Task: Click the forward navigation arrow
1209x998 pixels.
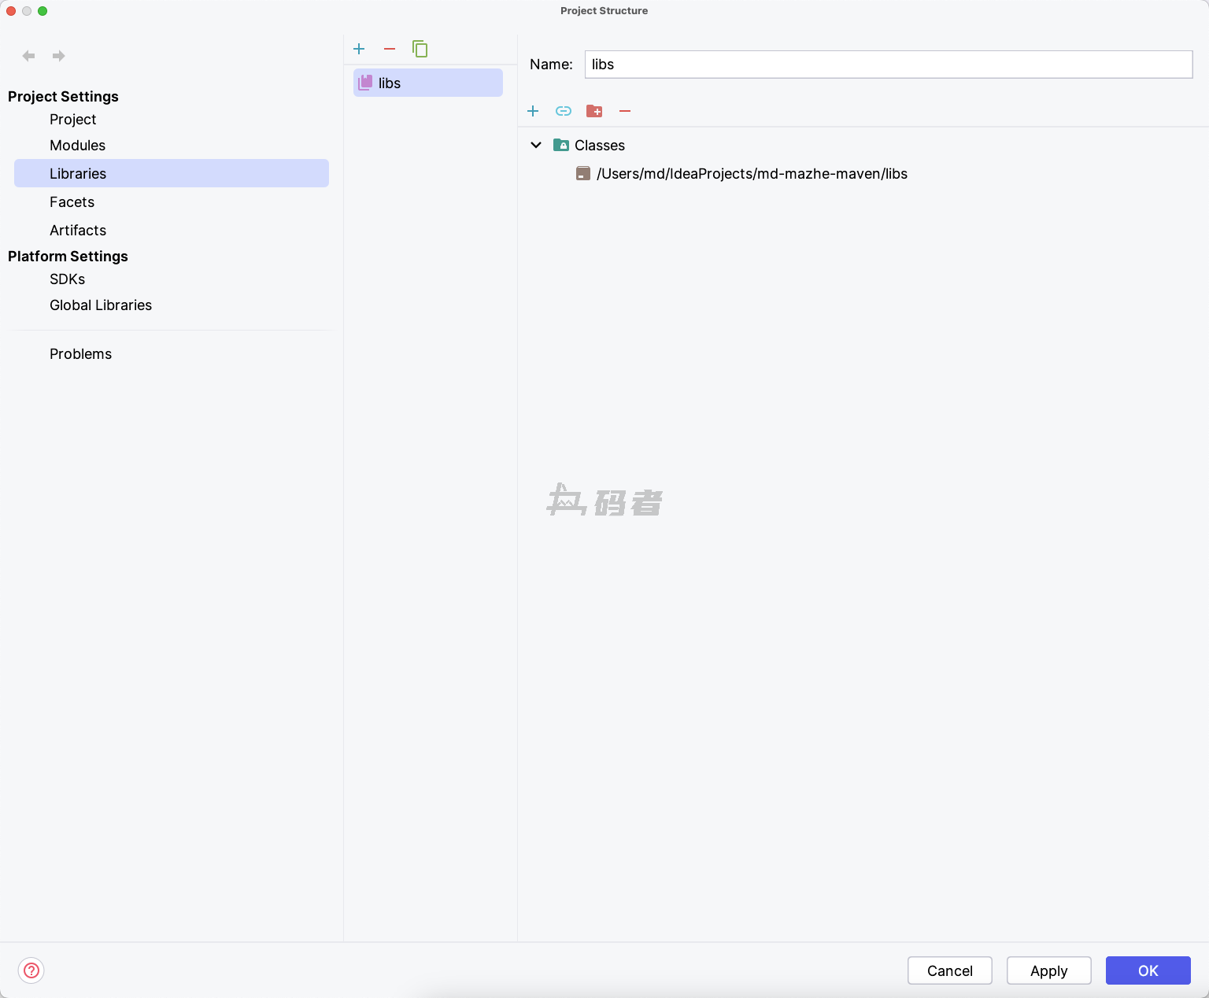Action: coord(59,56)
